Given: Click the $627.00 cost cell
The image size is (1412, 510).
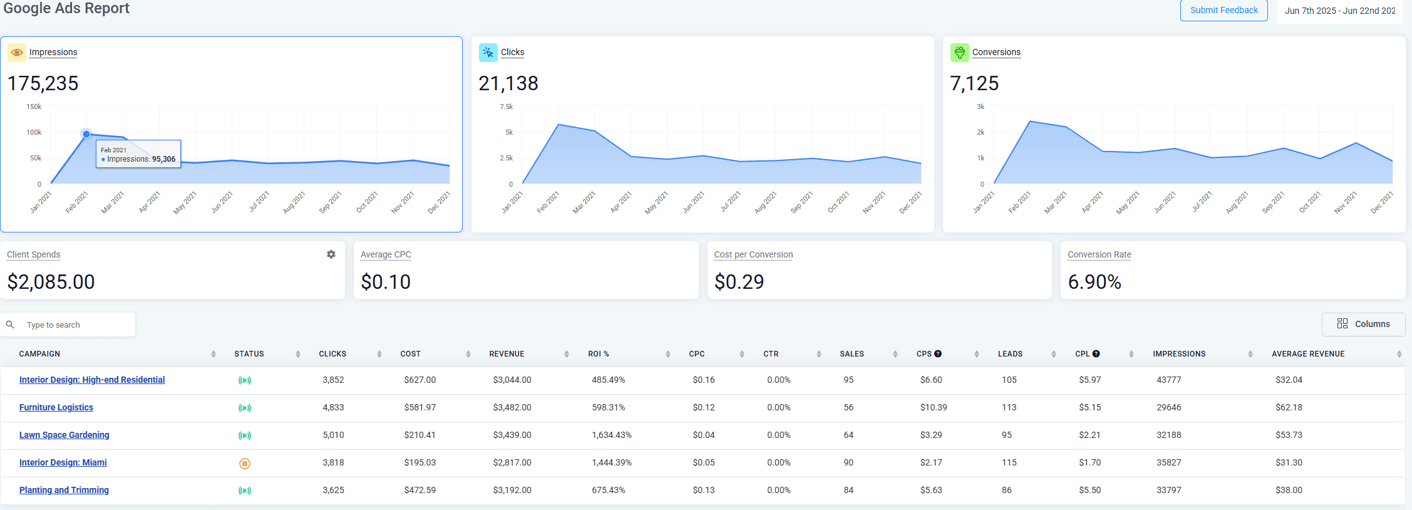Looking at the screenshot, I should click(420, 380).
